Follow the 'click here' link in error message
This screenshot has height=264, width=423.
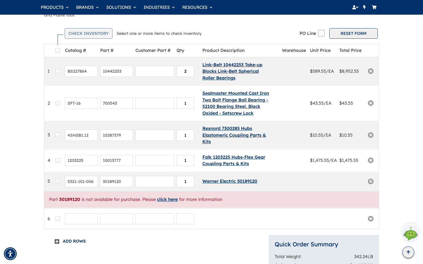click(x=167, y=199)
